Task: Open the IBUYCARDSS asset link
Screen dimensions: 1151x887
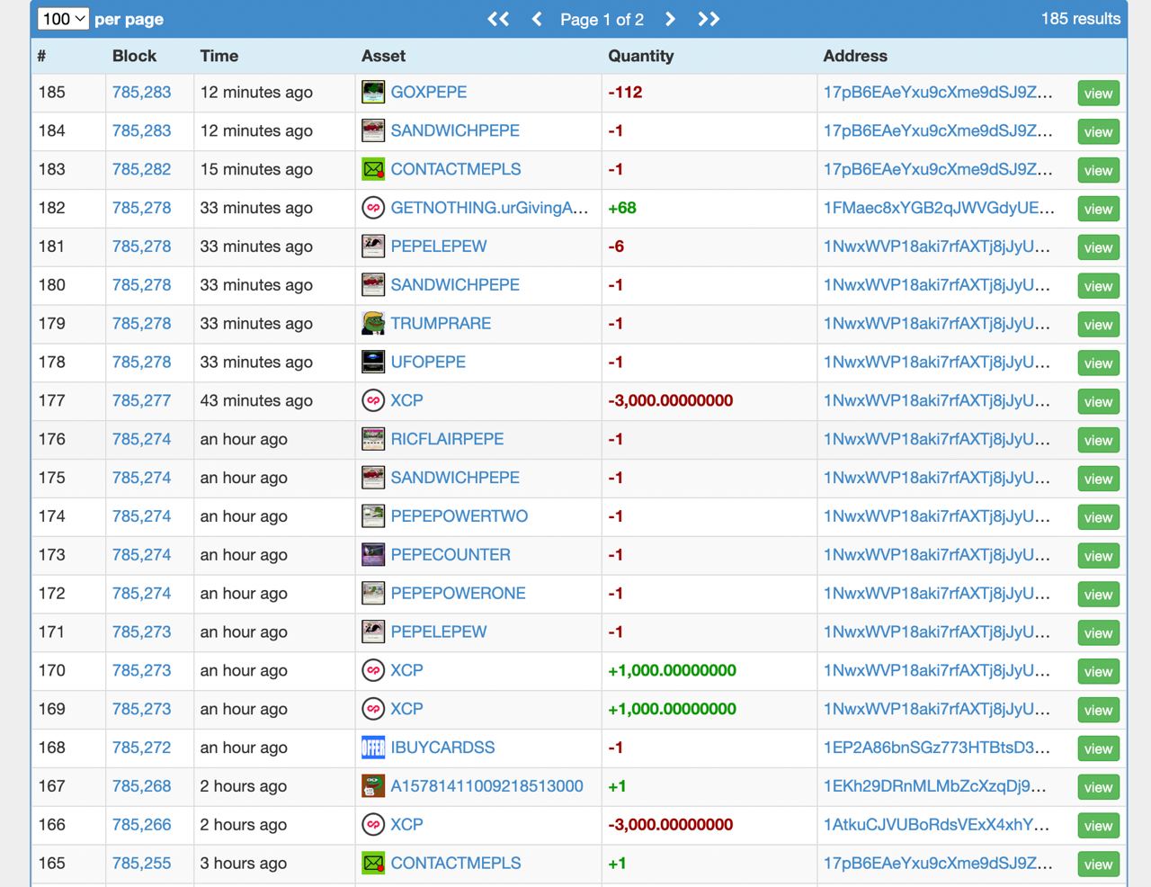Action: [442, 748]
